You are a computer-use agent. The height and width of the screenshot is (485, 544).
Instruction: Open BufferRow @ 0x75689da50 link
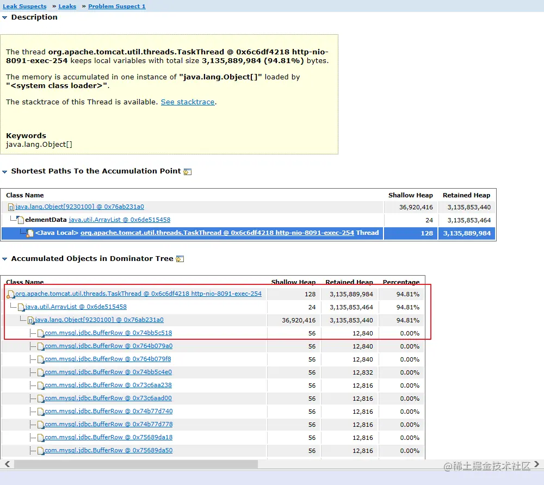109,450
